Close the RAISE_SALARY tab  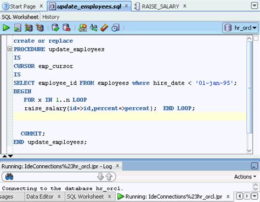(185, 6)
